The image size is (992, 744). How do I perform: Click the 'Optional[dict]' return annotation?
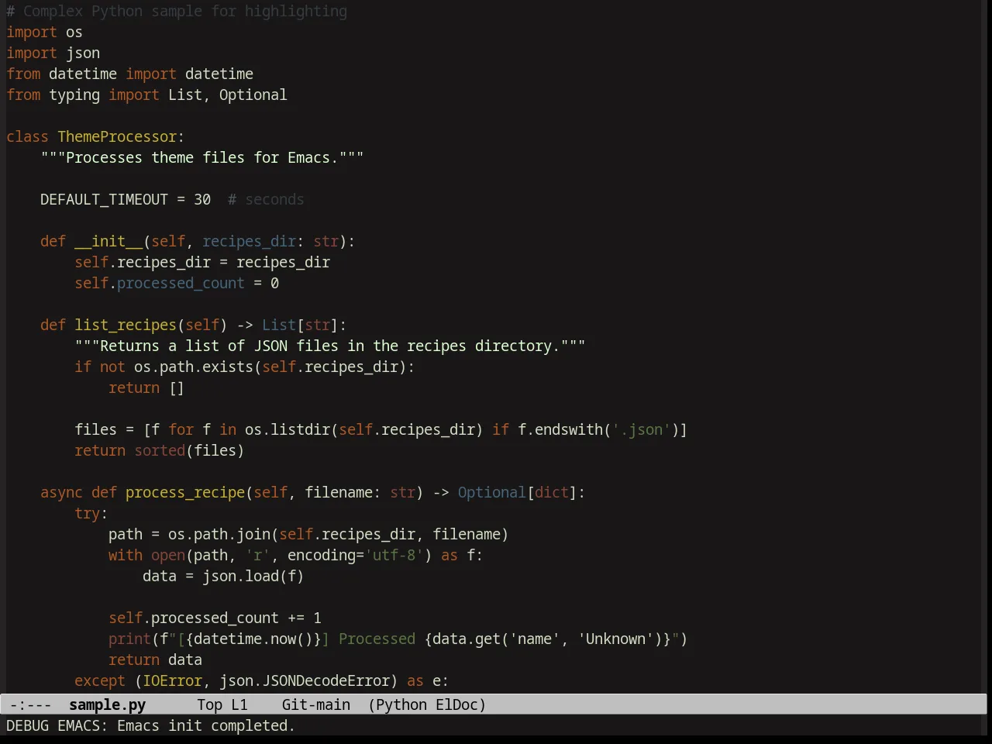[517, 492]
